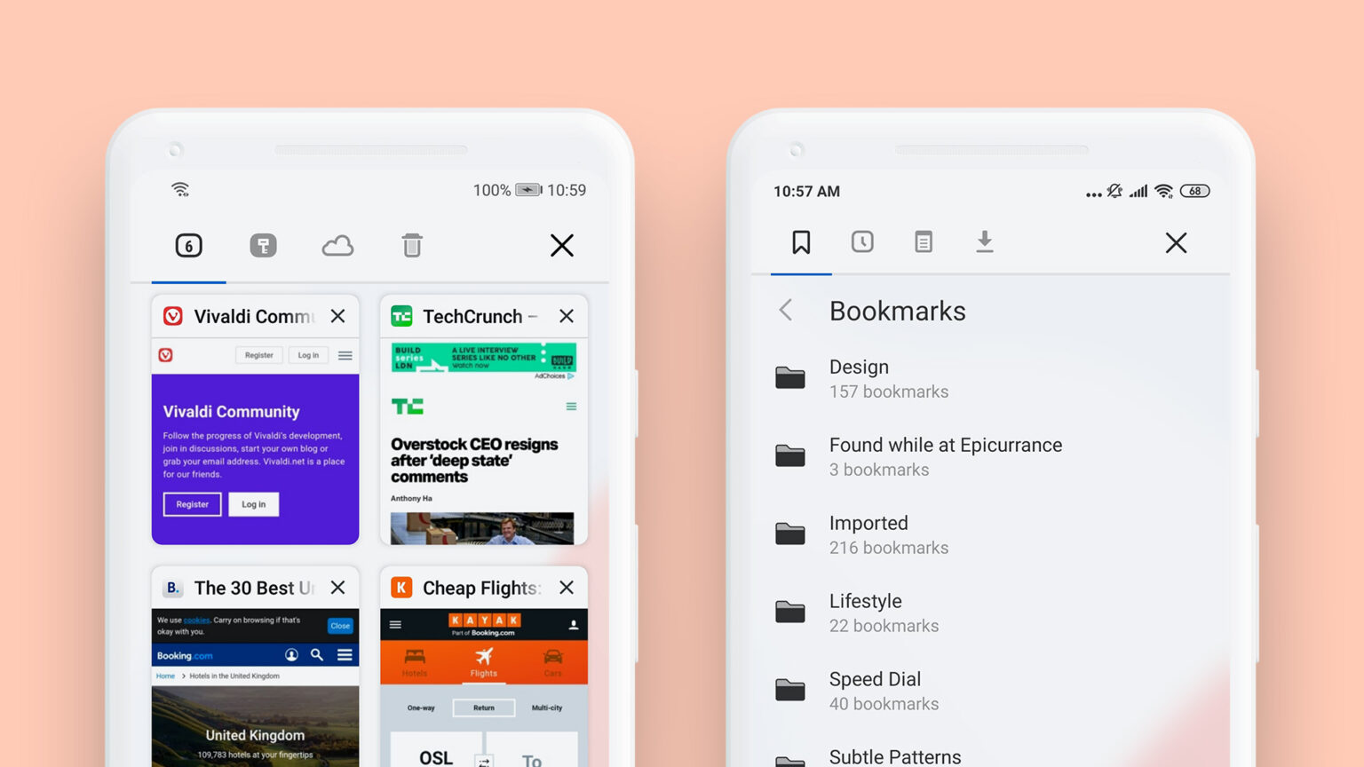Click Register on Vivaldi Community page

click(192, 504)
